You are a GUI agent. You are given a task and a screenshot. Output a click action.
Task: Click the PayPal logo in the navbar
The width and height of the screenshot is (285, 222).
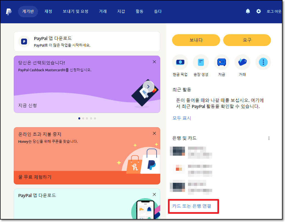[x=9, y=12]
